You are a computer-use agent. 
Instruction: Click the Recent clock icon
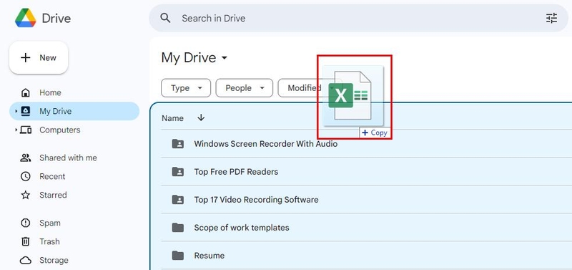coord(26,176)
